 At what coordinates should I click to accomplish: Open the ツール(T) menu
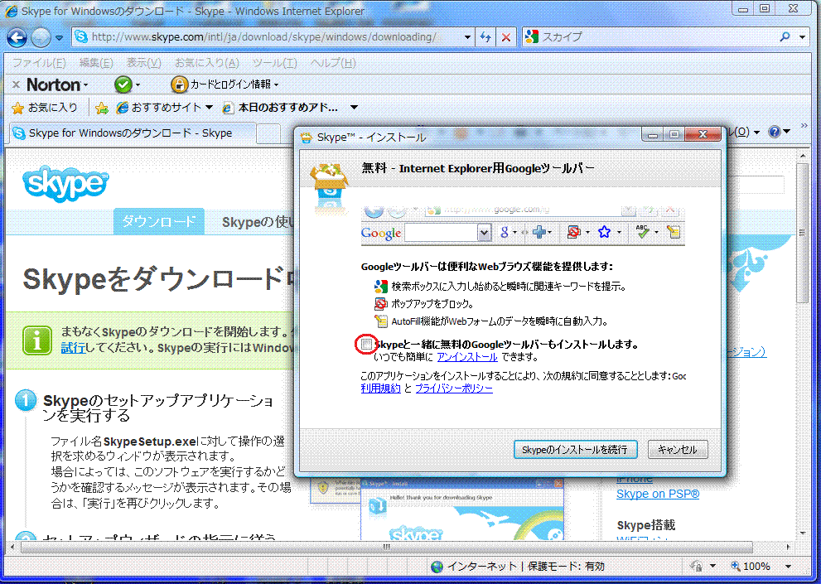click(x=274, y=63)
